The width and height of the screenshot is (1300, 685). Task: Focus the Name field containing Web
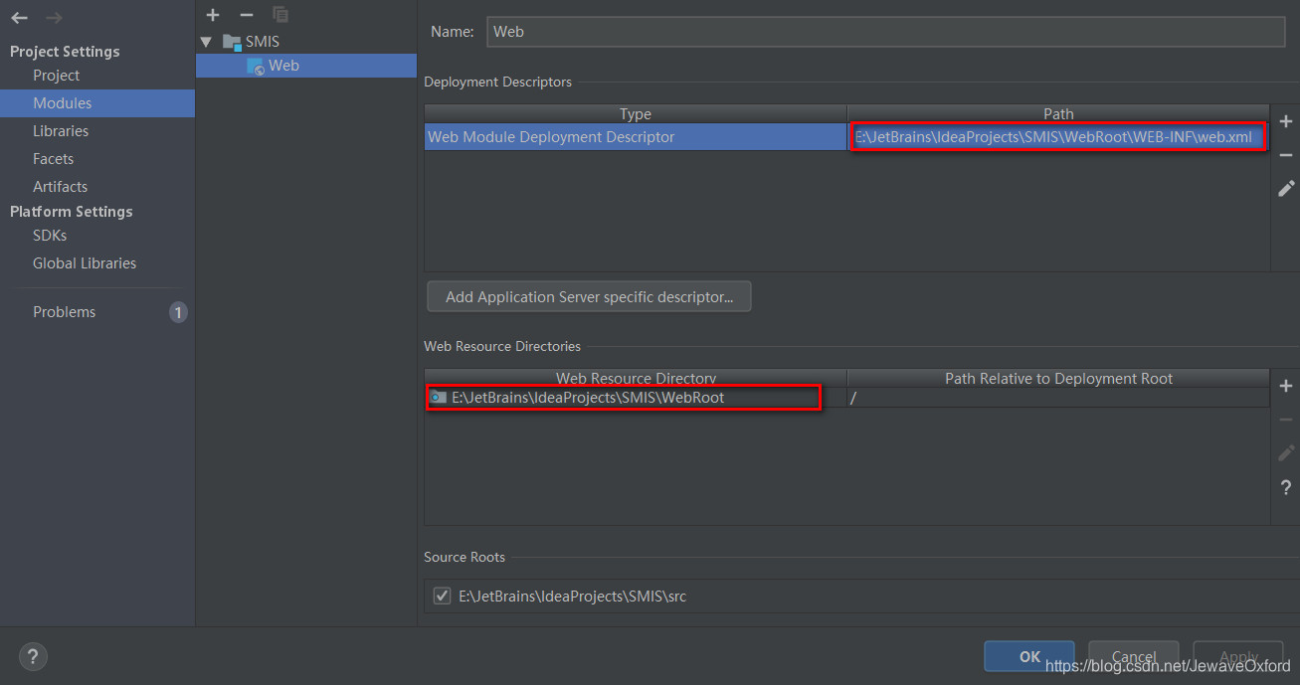pyautogui.click(x=885, y=32)
